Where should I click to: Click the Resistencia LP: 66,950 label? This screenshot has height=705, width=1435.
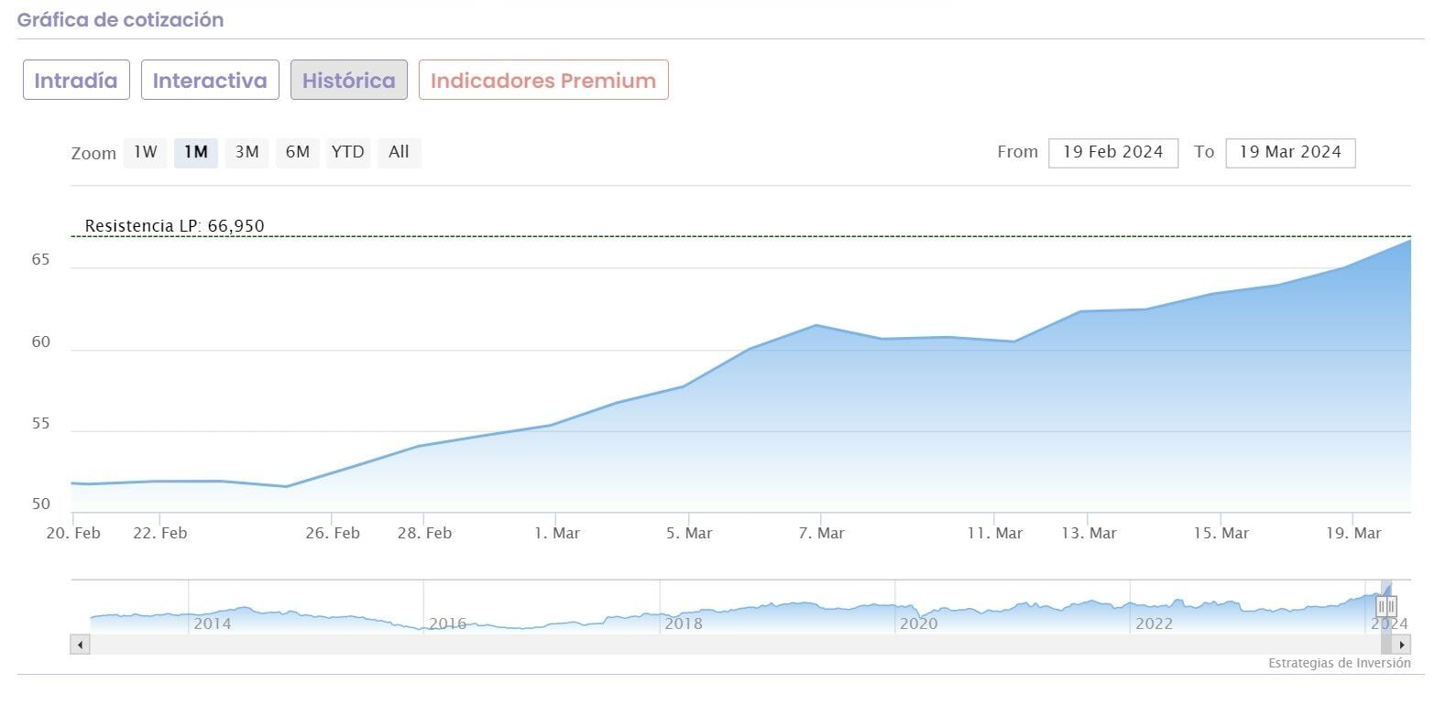[174, 226]
